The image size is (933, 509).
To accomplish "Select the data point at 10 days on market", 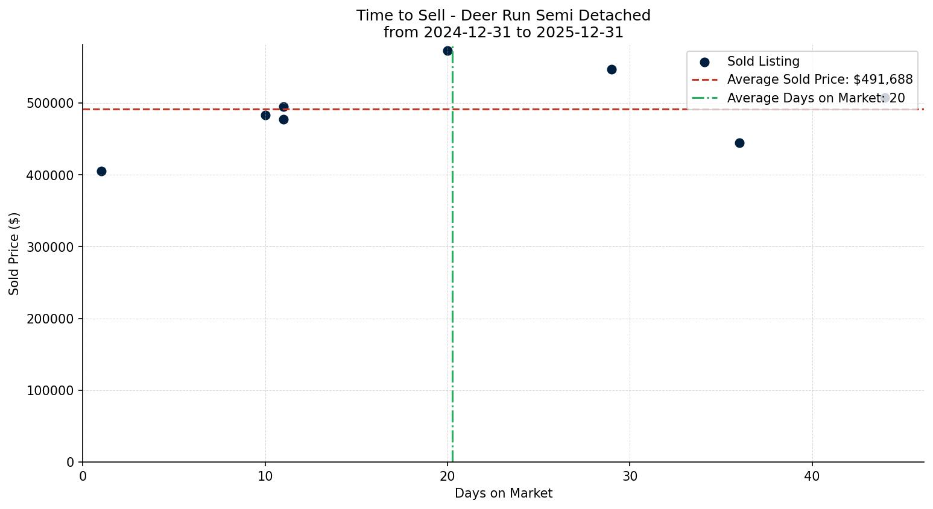I will pos(265,115).
